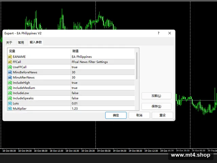Switch to the 常用 tab
The image size is (217, 163).
pyautogui.click(x=21, y=42)
